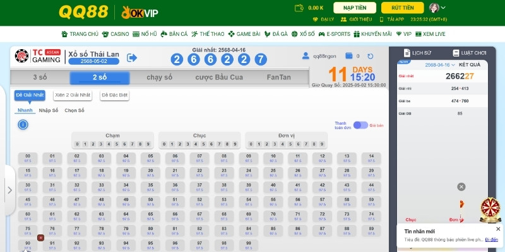
Task: Open the KHUYẾN MÃI promotions menu
Action: [x=372, y=34]
